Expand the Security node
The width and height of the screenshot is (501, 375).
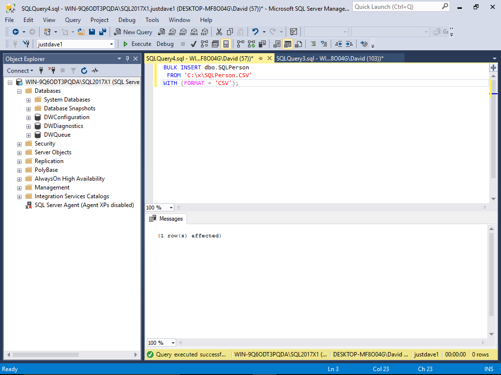[x=20, y=144]
